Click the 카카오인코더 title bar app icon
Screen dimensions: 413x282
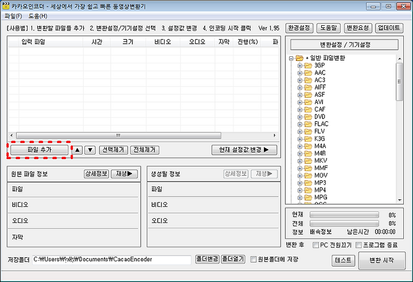tap(6, 6)
